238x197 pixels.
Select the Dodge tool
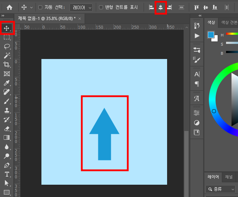point(7,156)
